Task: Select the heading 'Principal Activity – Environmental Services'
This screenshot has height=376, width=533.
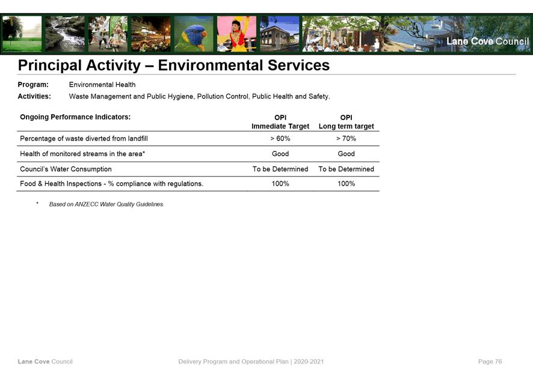Action: (174, 65)
